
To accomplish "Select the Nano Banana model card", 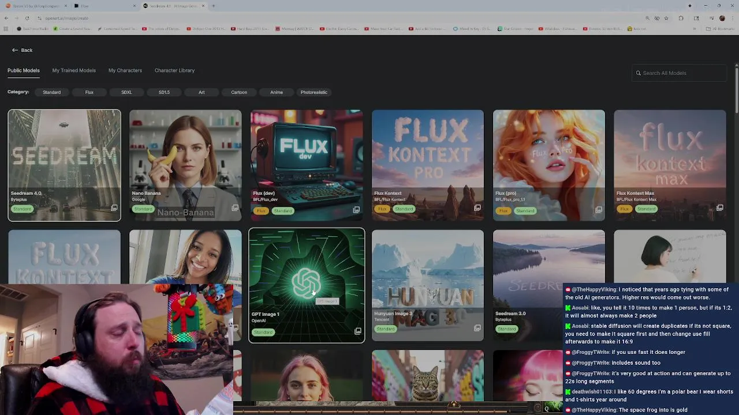I will [185, 165].
